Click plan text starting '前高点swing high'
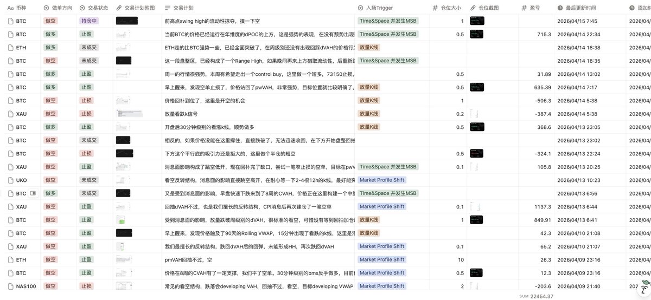651x300 pixels. click(212, 21)
